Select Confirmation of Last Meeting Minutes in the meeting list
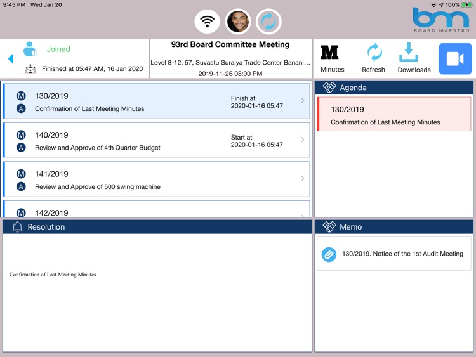The image size is (476, 357). 156,101
